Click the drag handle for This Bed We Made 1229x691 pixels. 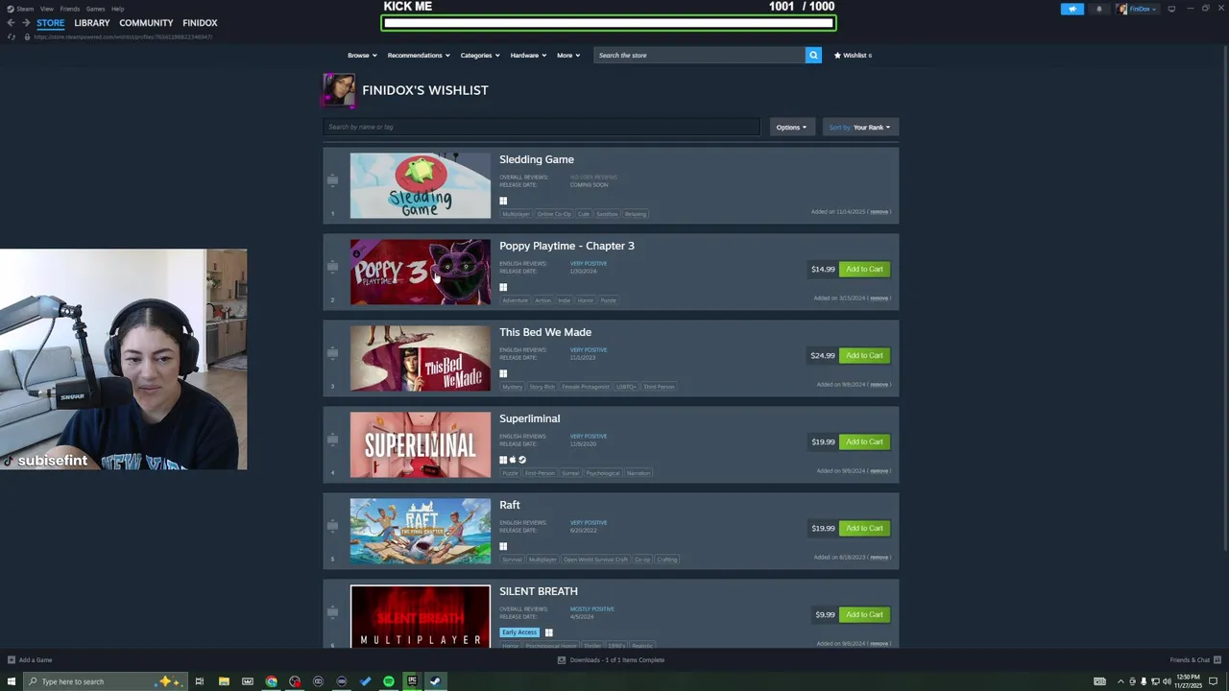(x=332, y=353)
